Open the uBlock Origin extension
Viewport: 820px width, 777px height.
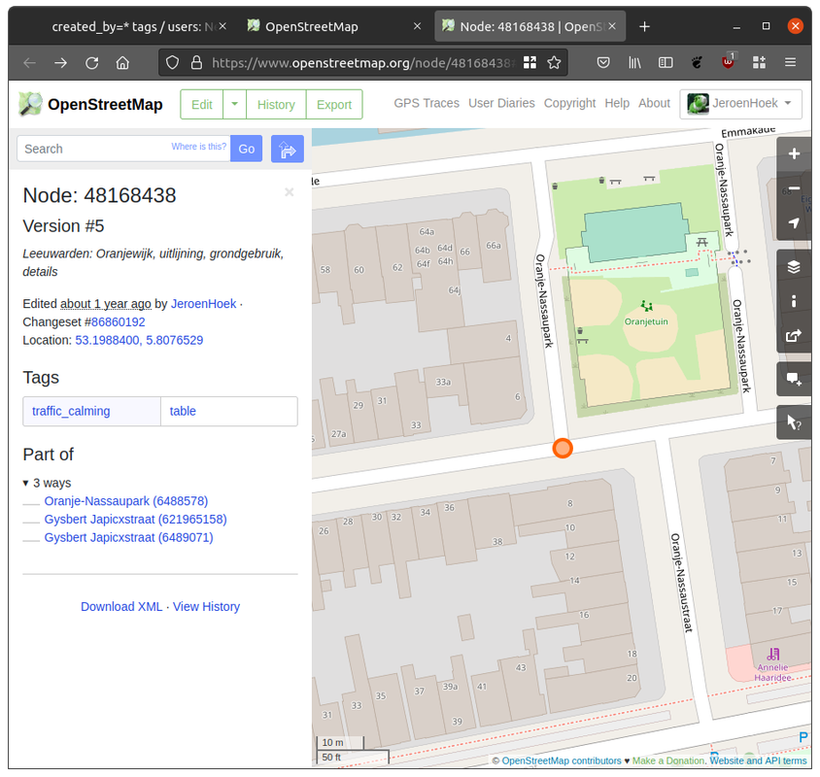728,62
